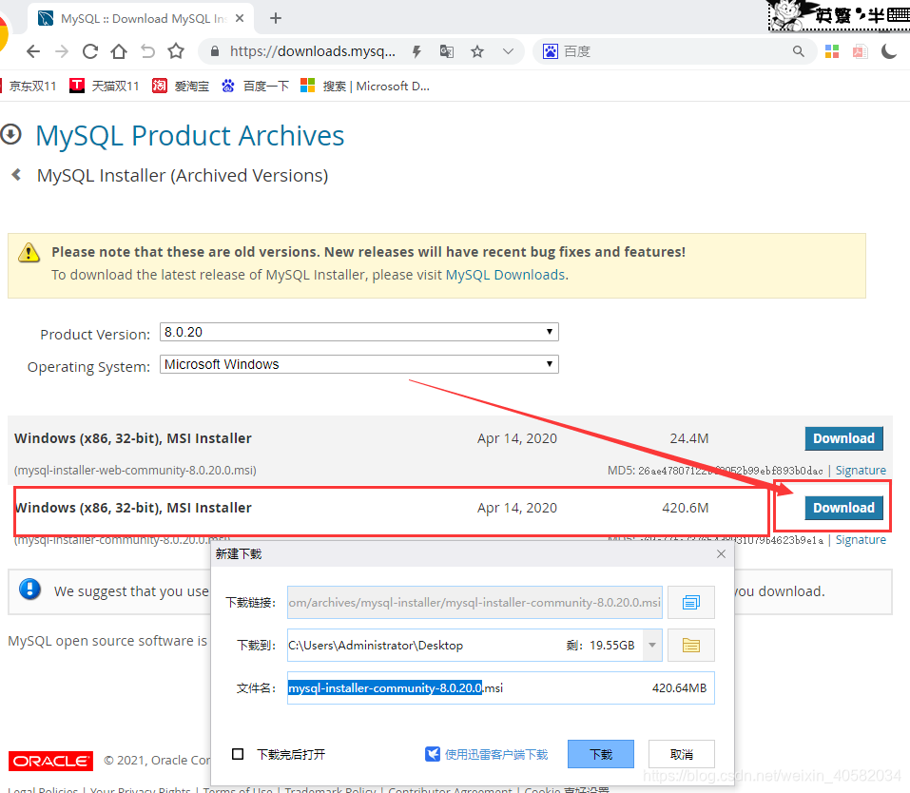Image resolution: width=910 pixels, height=793 pixels.
Task: Reload the page with the refresh icon
Action: pyautogui.click(x=90, y=51)
